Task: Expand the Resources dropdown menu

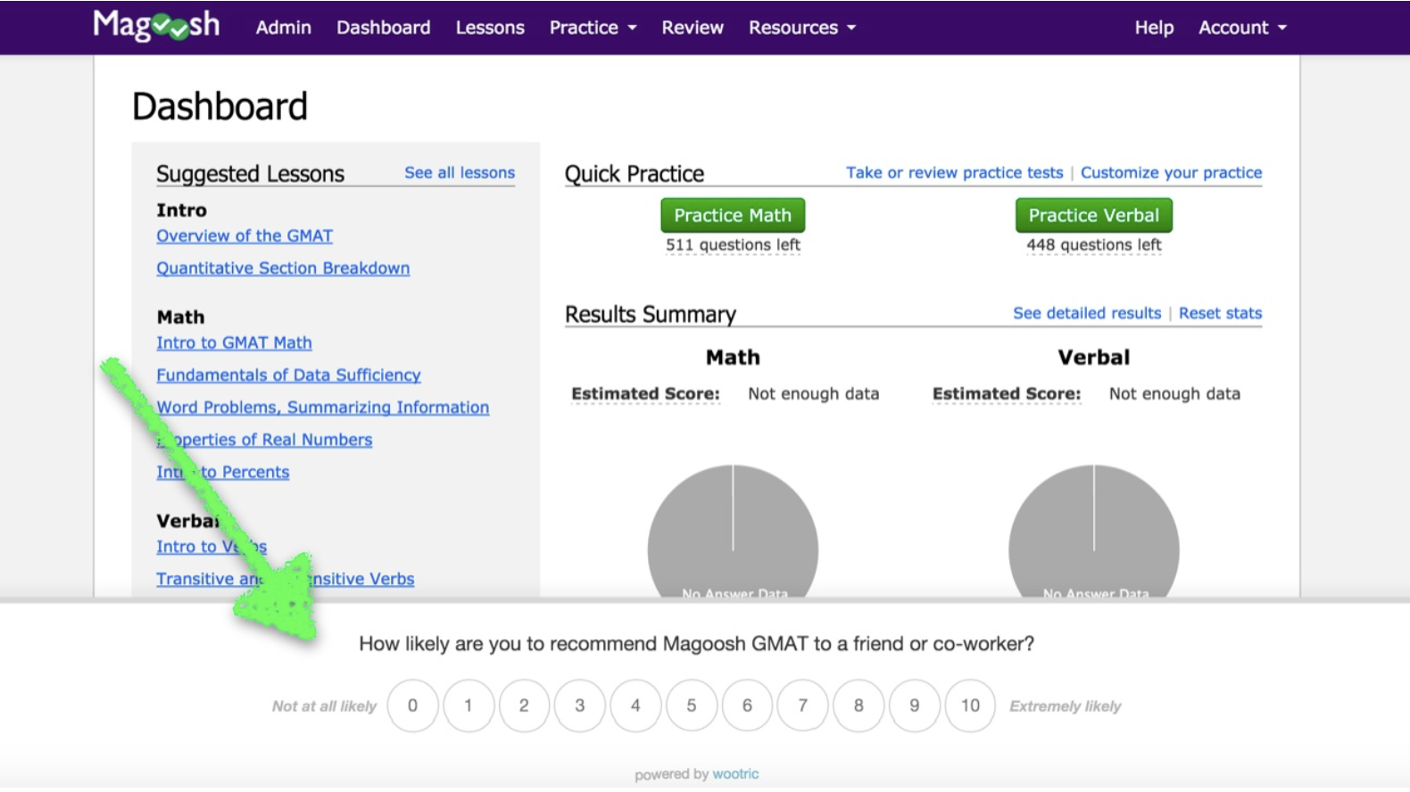Action: (x=802, y=28)
